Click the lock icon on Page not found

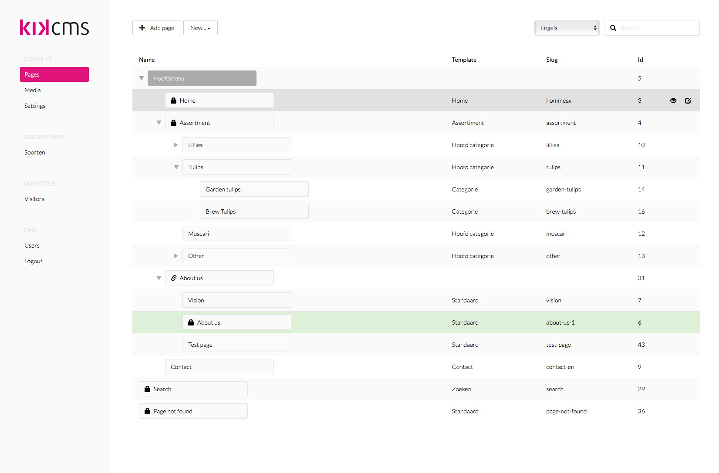tap(147, 411)
